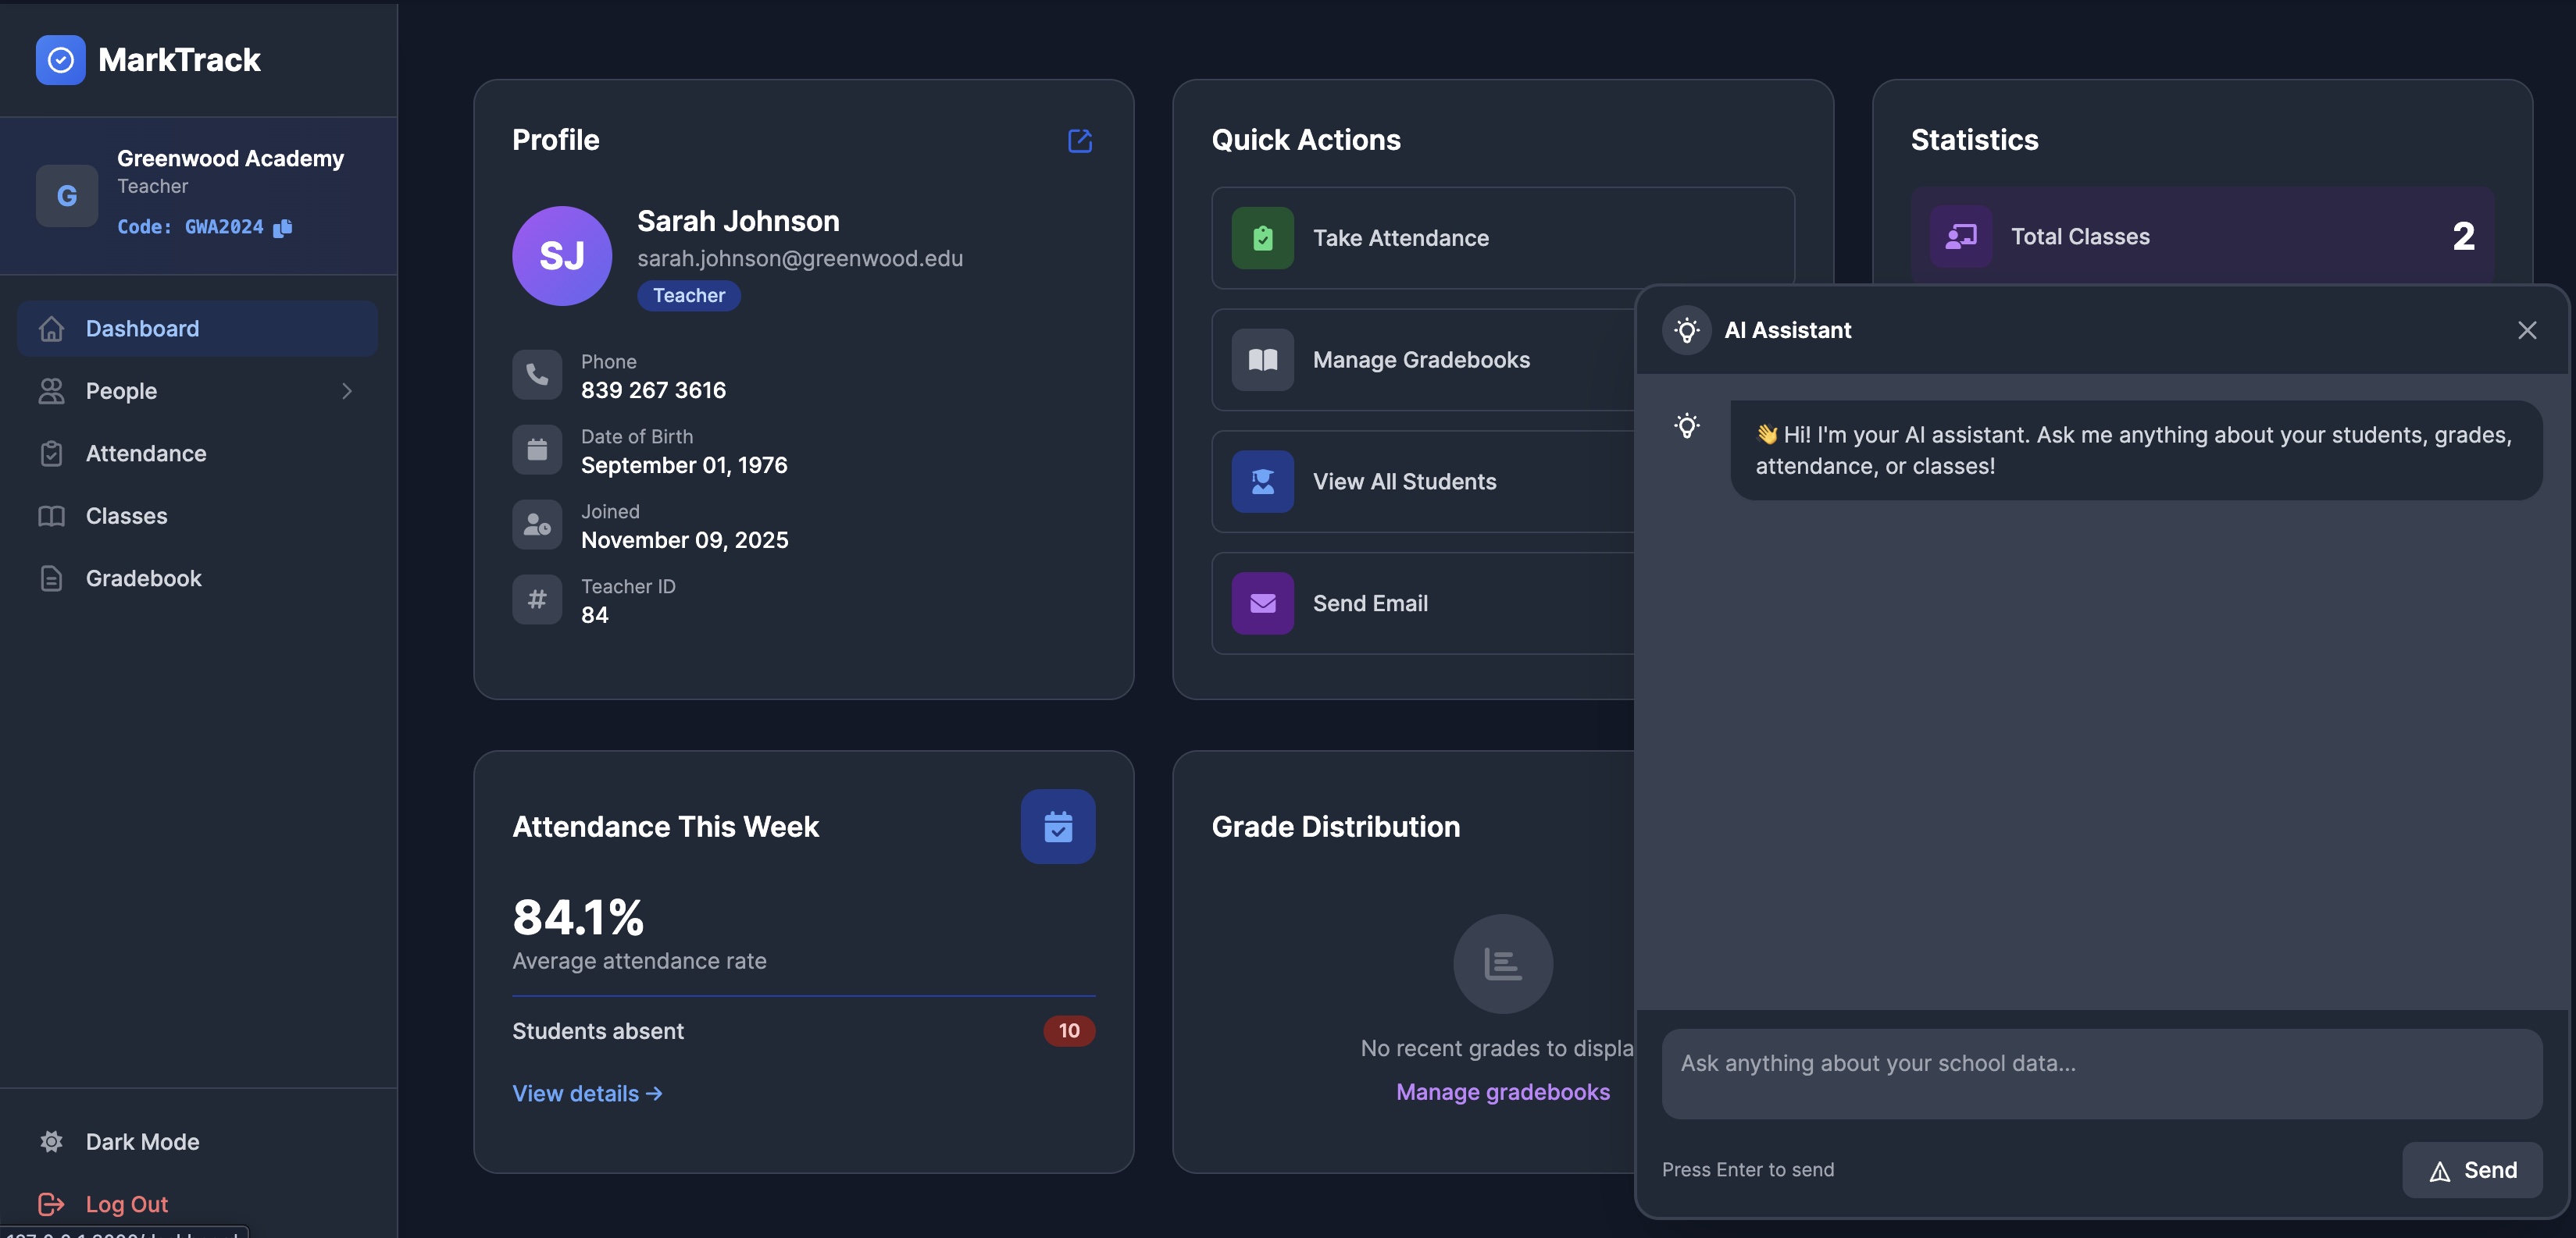
Task: Click the Manage gradebooks link
Action: [1502, 1091]
